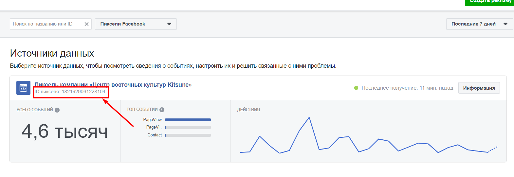The width and height of the screenshot is (514, 177).
Task: Click the 4,6 тысяч total events value
Action: tap(65, 132)
